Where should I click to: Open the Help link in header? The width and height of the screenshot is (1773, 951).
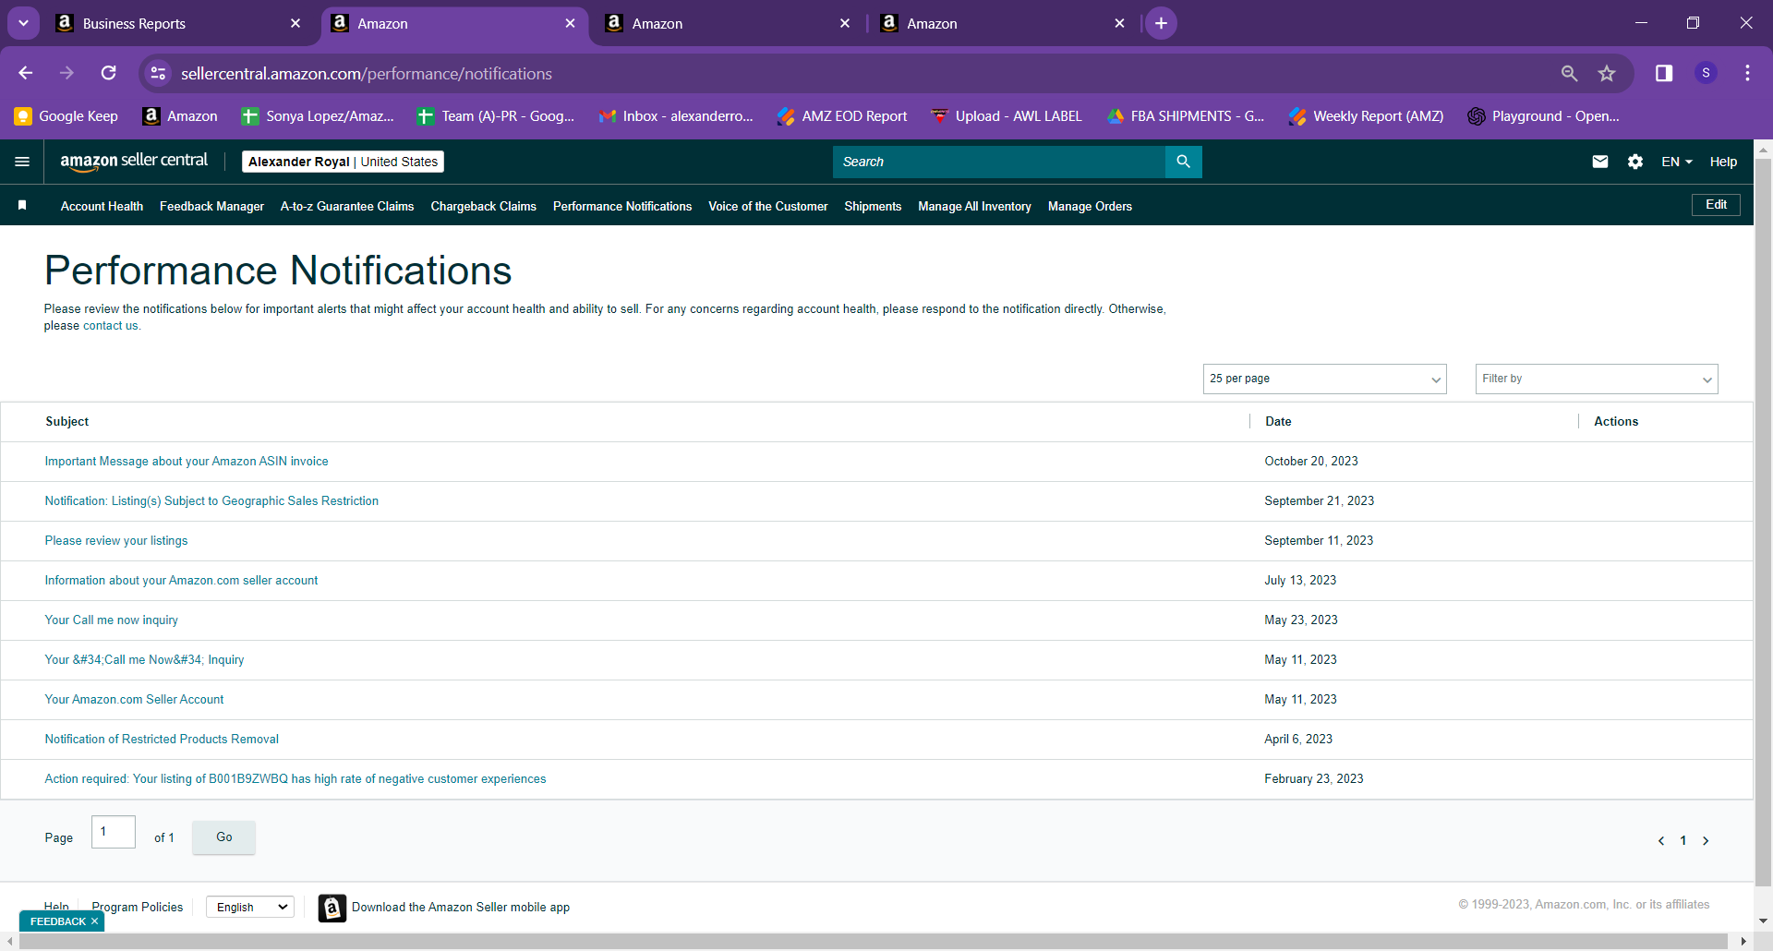pos(1723,162)
